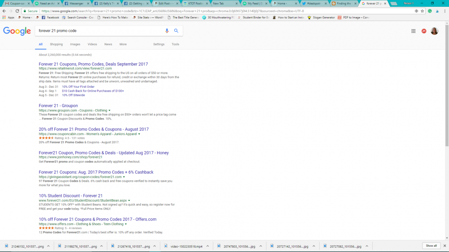The height and width of the screenshot is (252, 449).
Task: Open the How to Start an Insta bookmark
Action: coord(288,17)
